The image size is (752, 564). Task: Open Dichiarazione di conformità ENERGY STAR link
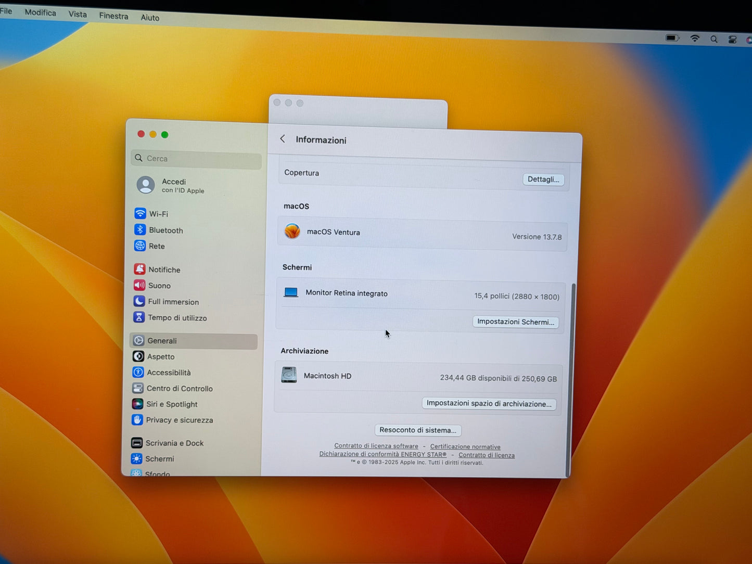(383, 454)
